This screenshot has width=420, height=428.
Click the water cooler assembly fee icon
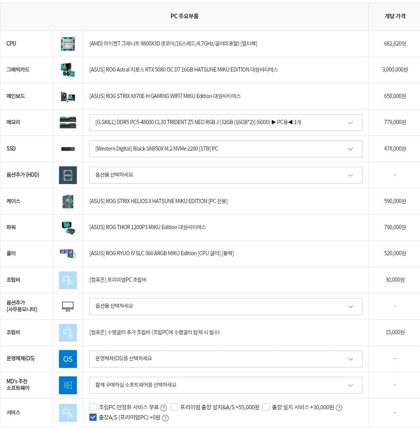coord(68,333)
